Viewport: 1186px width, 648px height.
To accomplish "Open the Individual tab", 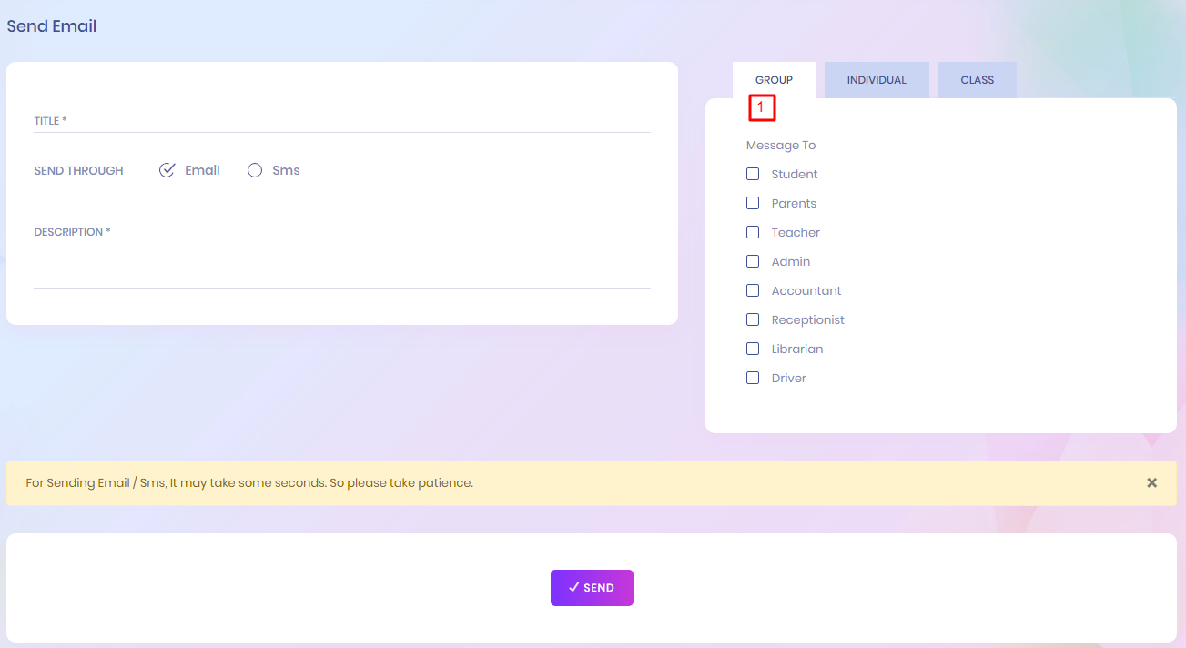I will pos(877,80).
